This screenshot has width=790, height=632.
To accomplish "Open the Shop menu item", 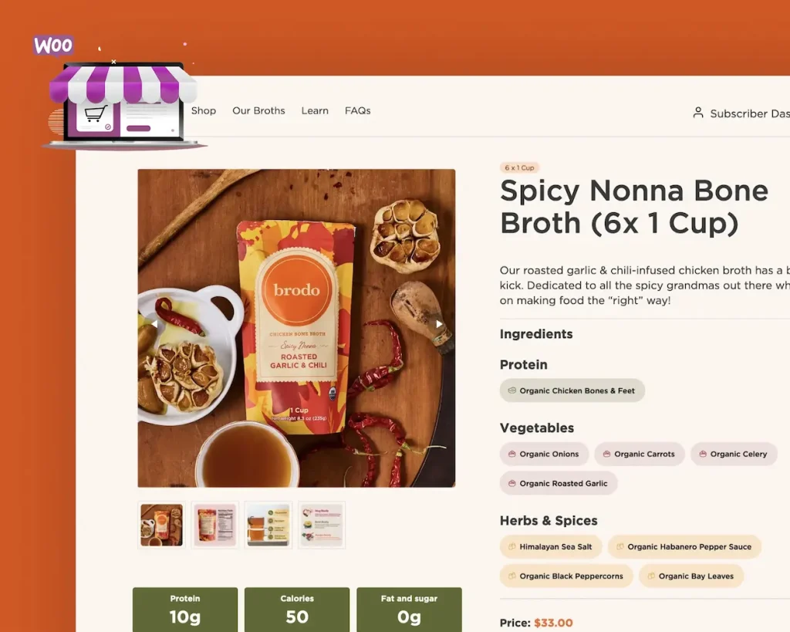I will click(x=204, y=110).
